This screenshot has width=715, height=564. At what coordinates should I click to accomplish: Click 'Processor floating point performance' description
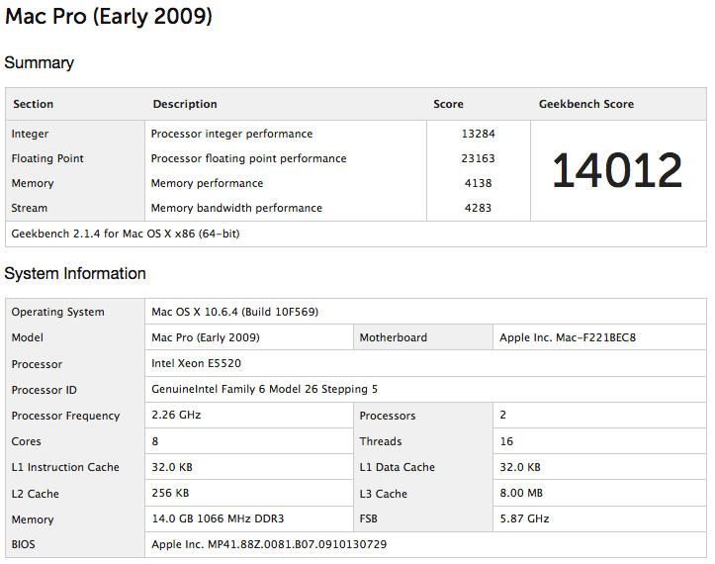(248, 158)
